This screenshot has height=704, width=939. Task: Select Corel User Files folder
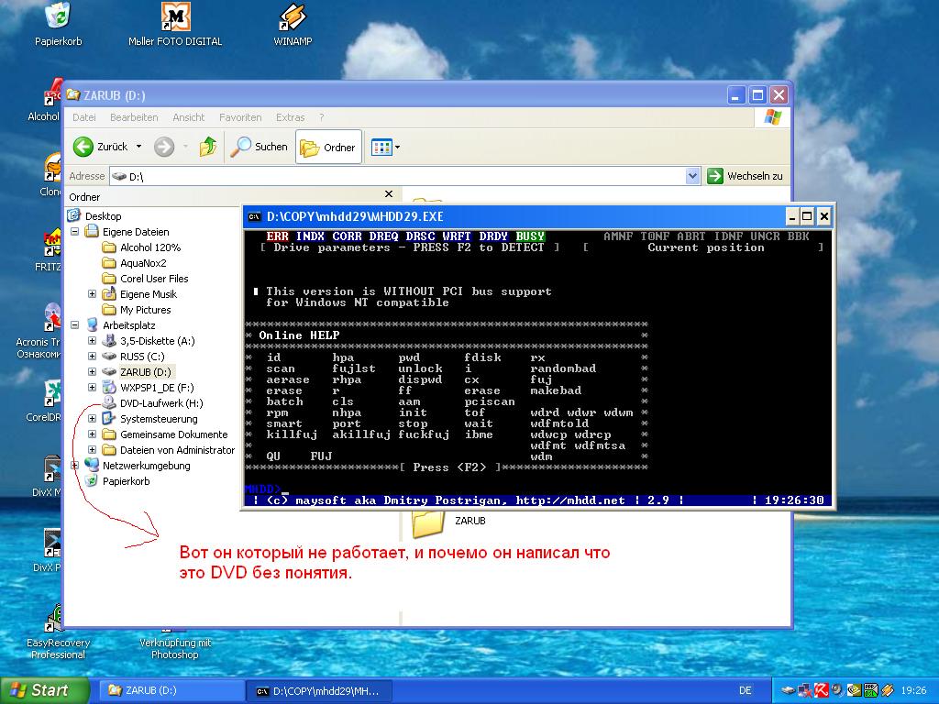point(154,279)
